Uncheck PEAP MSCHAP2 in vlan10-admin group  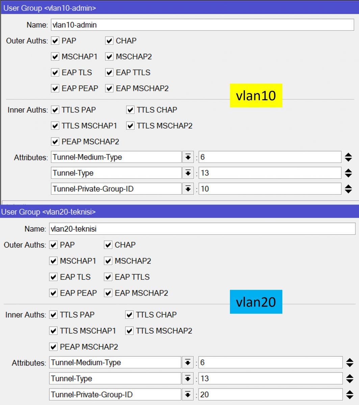click(55, 142)
